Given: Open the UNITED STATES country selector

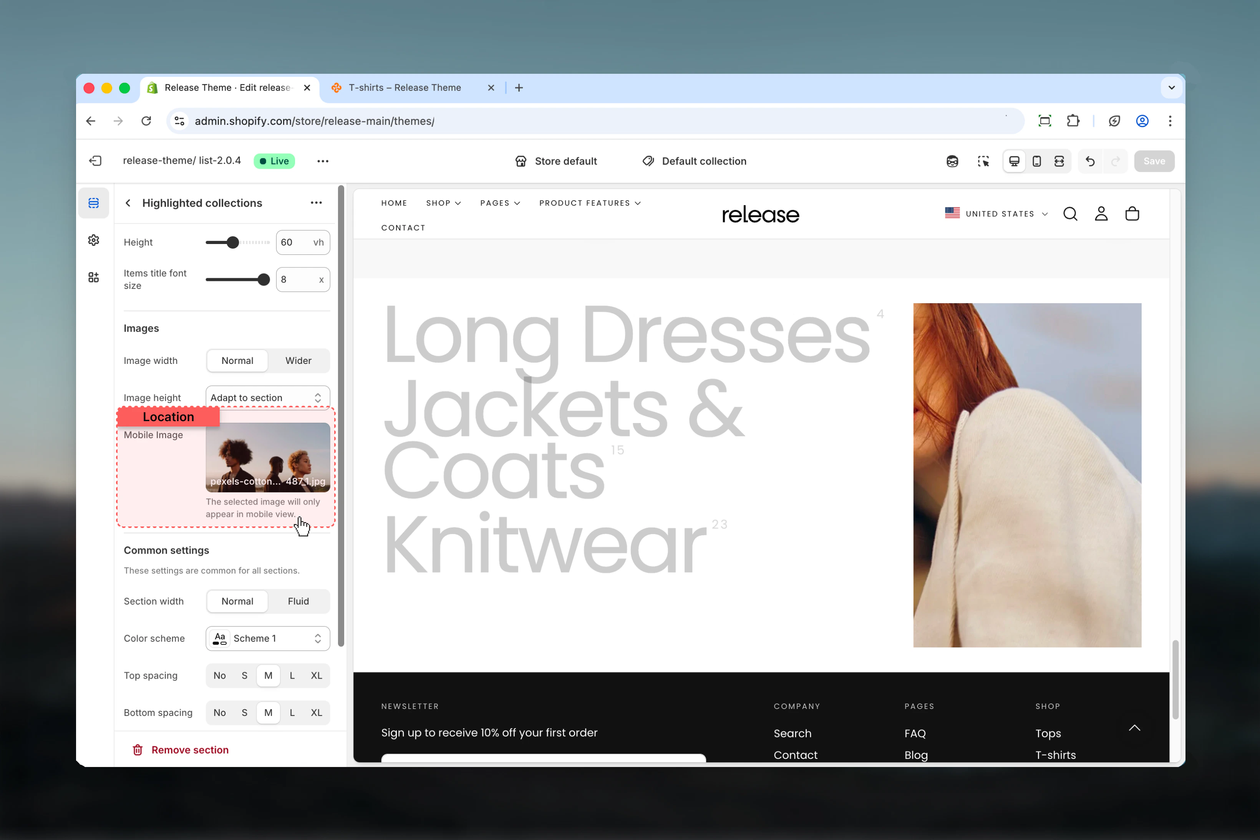Looking at the screenshot, I should pyautogui.click(x=996, y=213).
